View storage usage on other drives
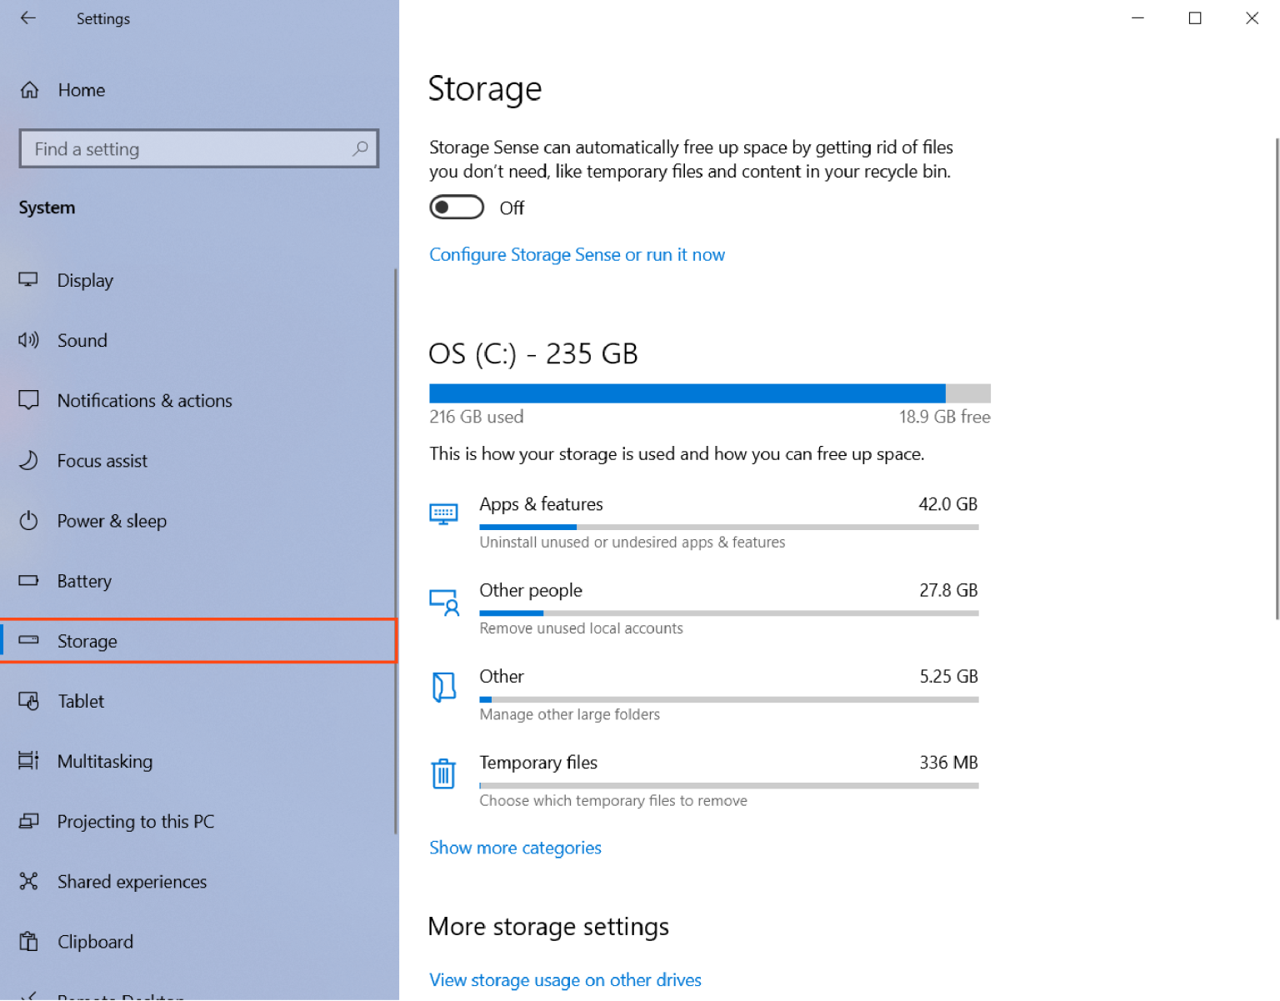 coord(565,980)
